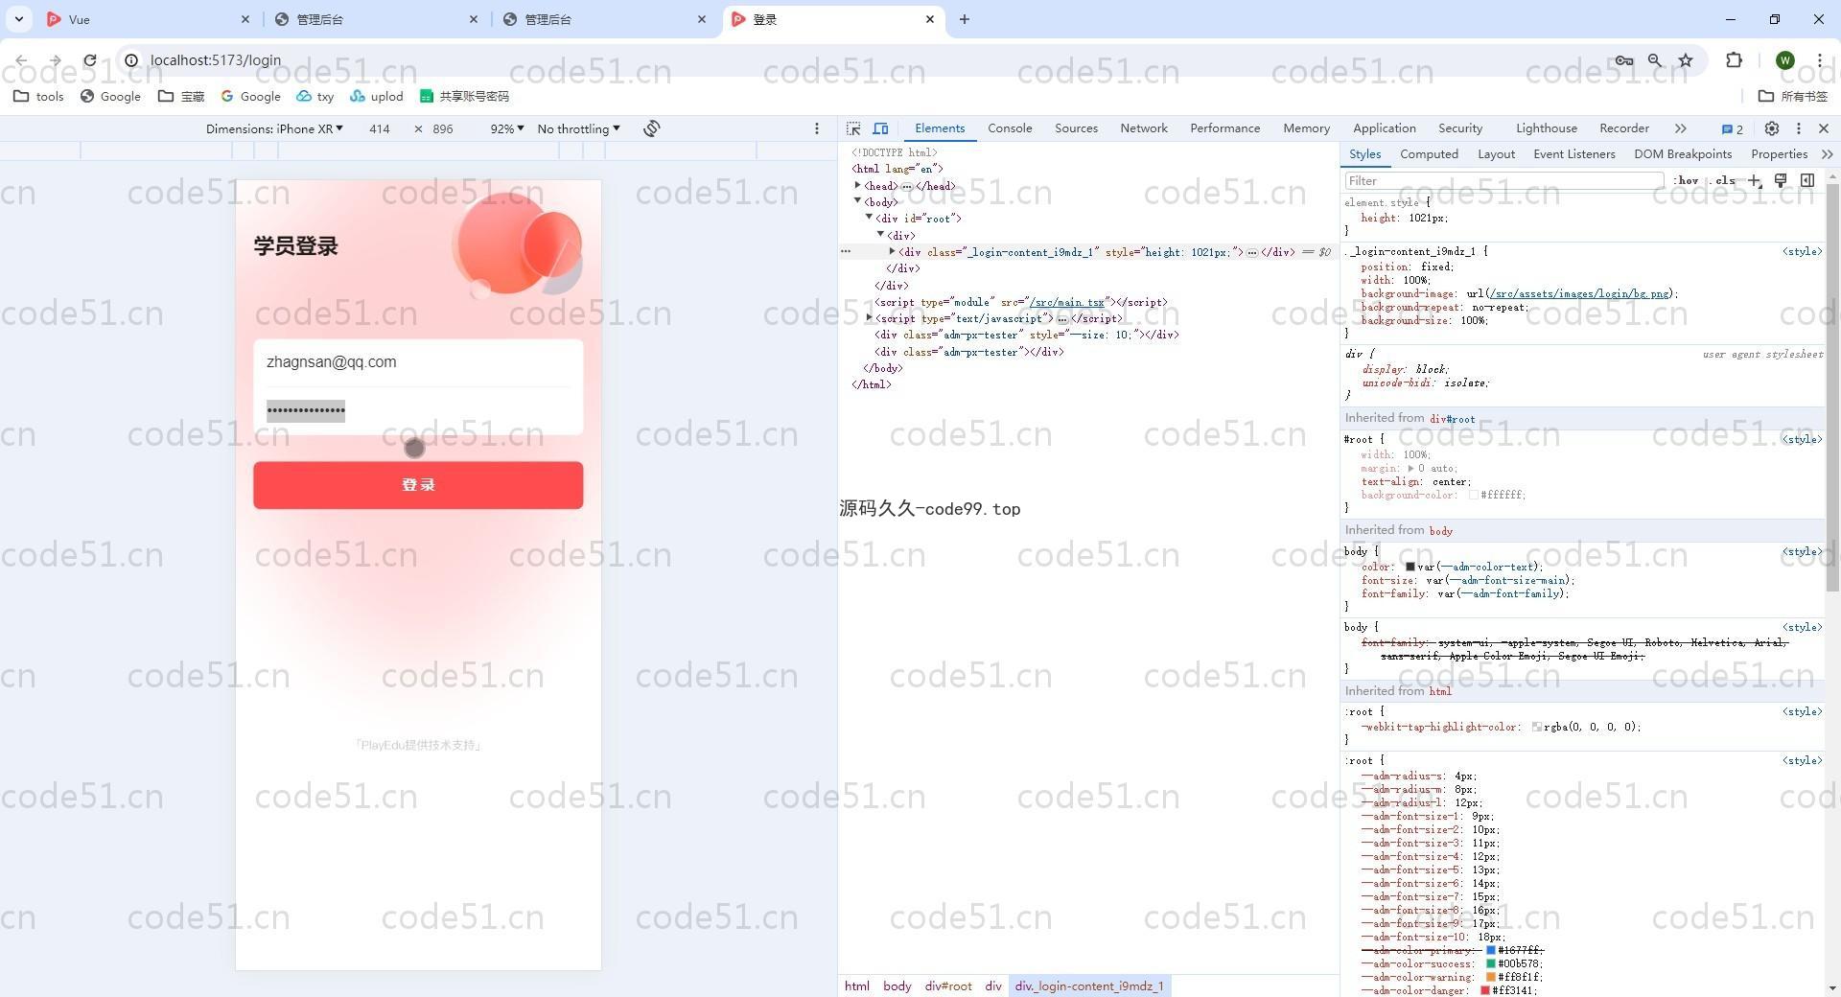Toggle rendering emulations paintbrush icon
The width and height of the screenshot is (1841, 997).
[x=1781, y=180]
